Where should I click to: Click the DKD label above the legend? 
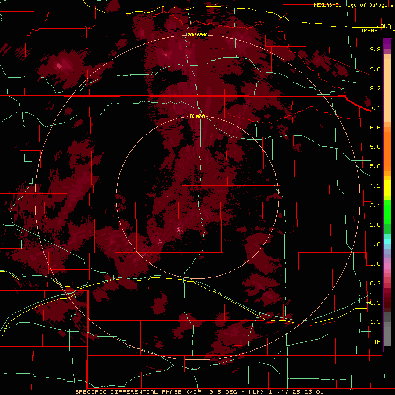(x=385, y=26)
